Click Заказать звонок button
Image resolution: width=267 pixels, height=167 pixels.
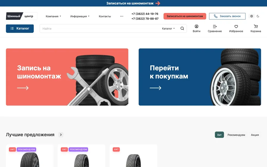click(227, 16)
